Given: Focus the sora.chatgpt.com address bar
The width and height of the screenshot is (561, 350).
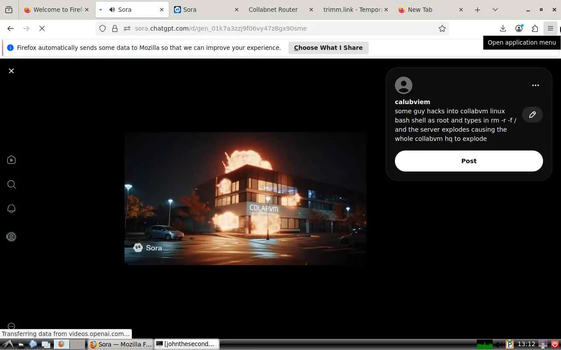Looking at the screenshot, I should pyautogui.click(x=272, y=28).
